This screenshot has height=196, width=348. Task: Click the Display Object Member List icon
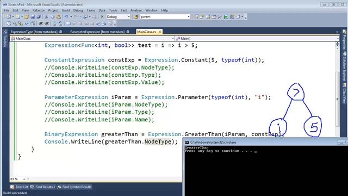[x=9, y=23]
